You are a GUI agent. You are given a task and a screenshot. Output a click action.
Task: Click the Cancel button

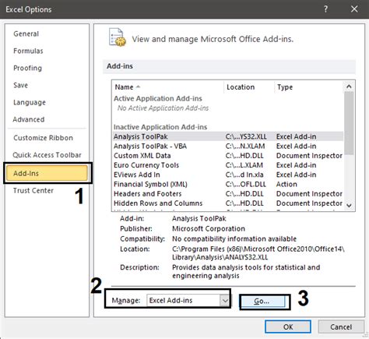[341, 327]
